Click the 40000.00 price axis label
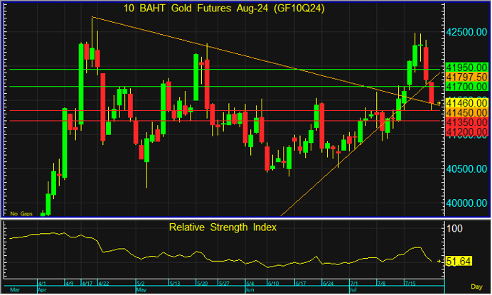The height and width of the screenshot is (295, 492). (x=464, y=203)
